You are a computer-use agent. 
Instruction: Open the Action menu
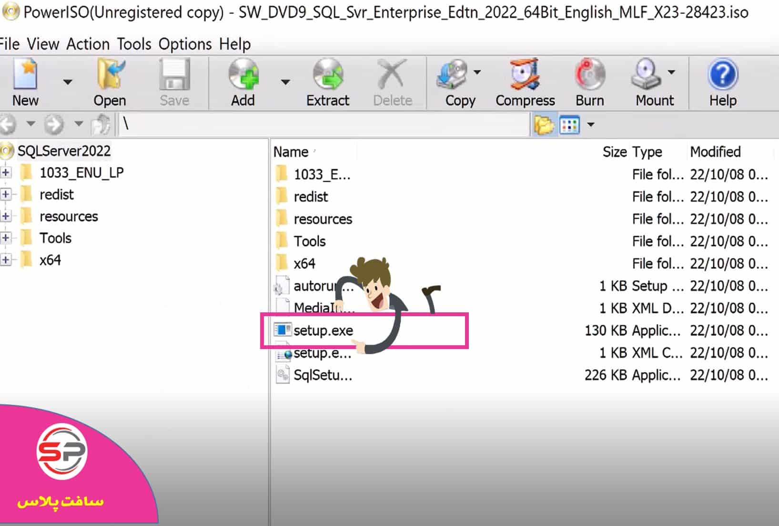pyautogui.click(x=88, y=44)
